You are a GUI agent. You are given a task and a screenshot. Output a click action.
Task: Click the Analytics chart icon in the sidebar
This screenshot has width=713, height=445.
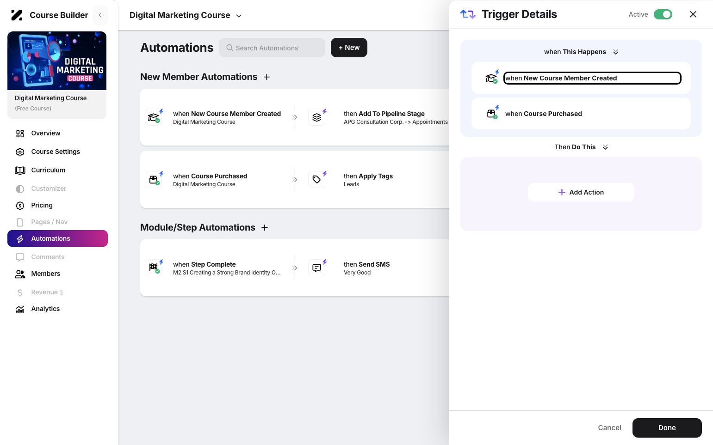(20, 309)
